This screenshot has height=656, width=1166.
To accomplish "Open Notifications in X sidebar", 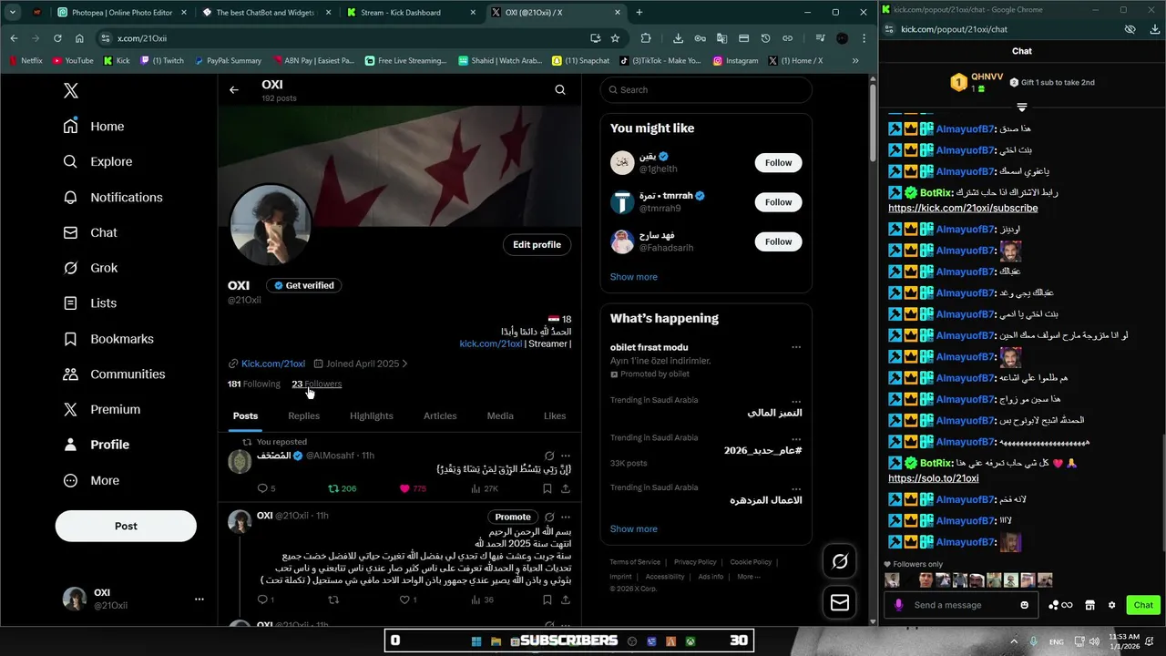I will pyautogui.click(x=113, y=197).
